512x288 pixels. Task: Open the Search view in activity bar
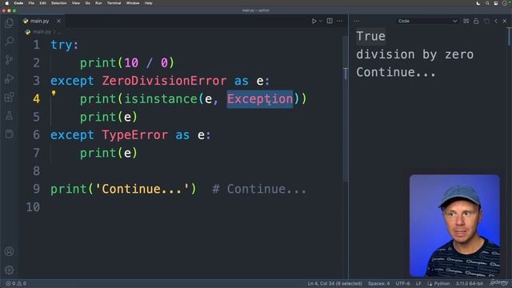(9, 41)
